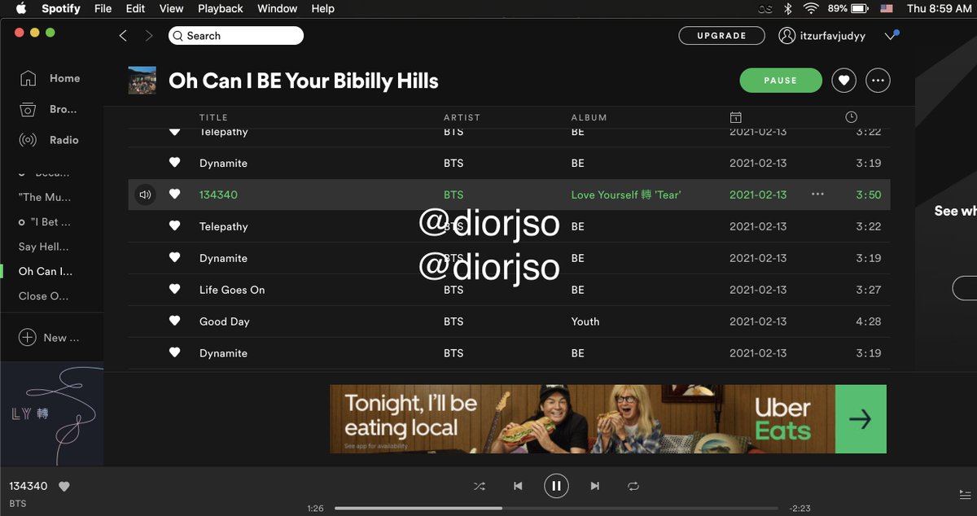This screenshot has height=516, width=977.
Task: Expand the account dropdown chevron
Action: pos(891,36)
